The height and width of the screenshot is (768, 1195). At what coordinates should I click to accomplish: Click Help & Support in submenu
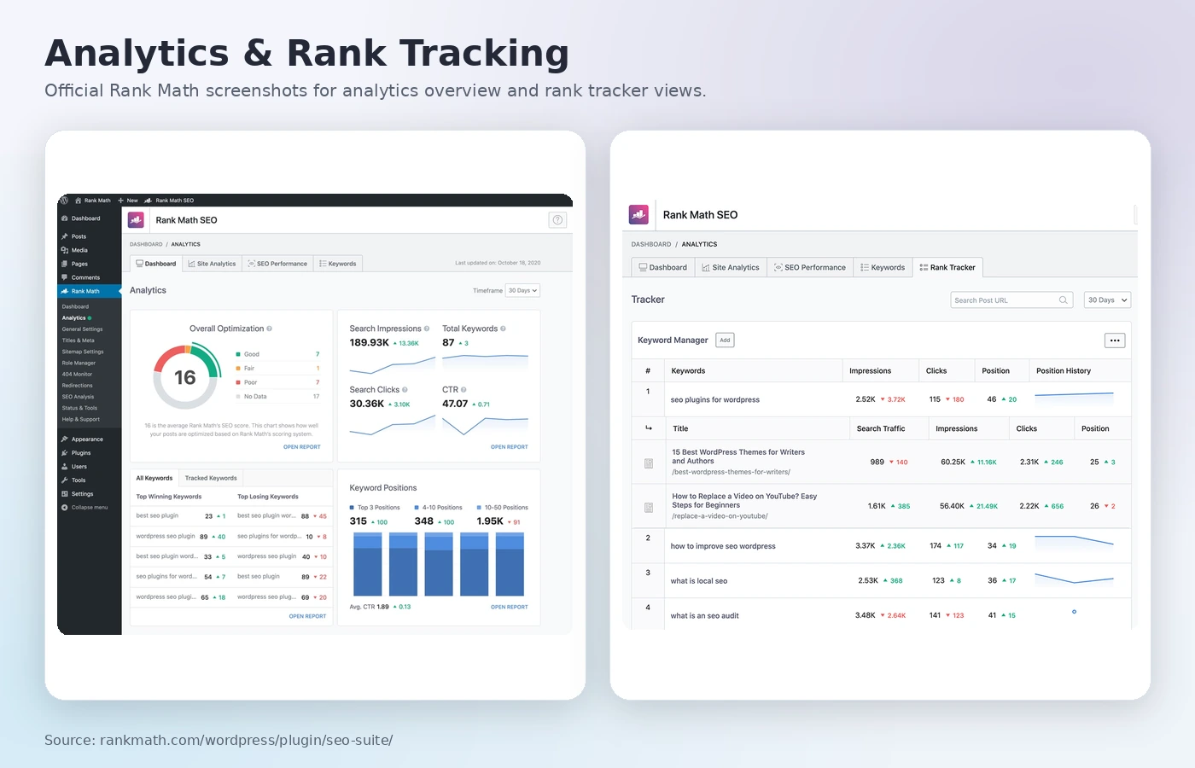coord(81,419)
